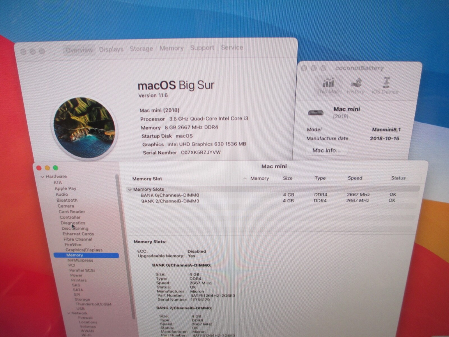Screen dimensions: 449x337
Task: Click the Macmini8,1 model value
Action: tap(386, 130)
